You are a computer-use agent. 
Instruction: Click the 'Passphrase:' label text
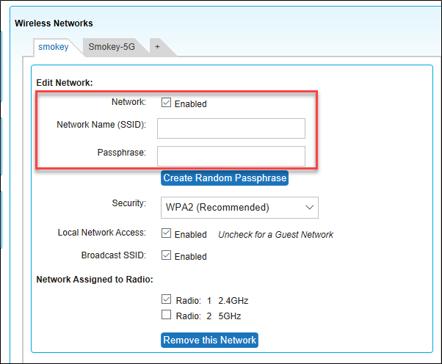coord(121,153)
